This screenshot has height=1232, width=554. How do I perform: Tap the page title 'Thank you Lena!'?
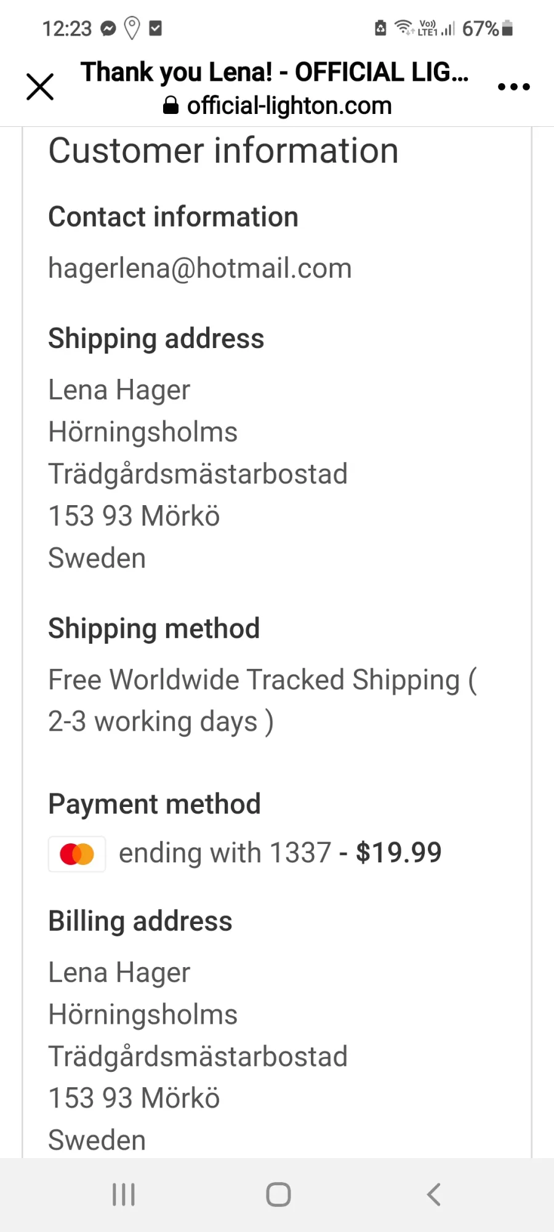point(177,72)
